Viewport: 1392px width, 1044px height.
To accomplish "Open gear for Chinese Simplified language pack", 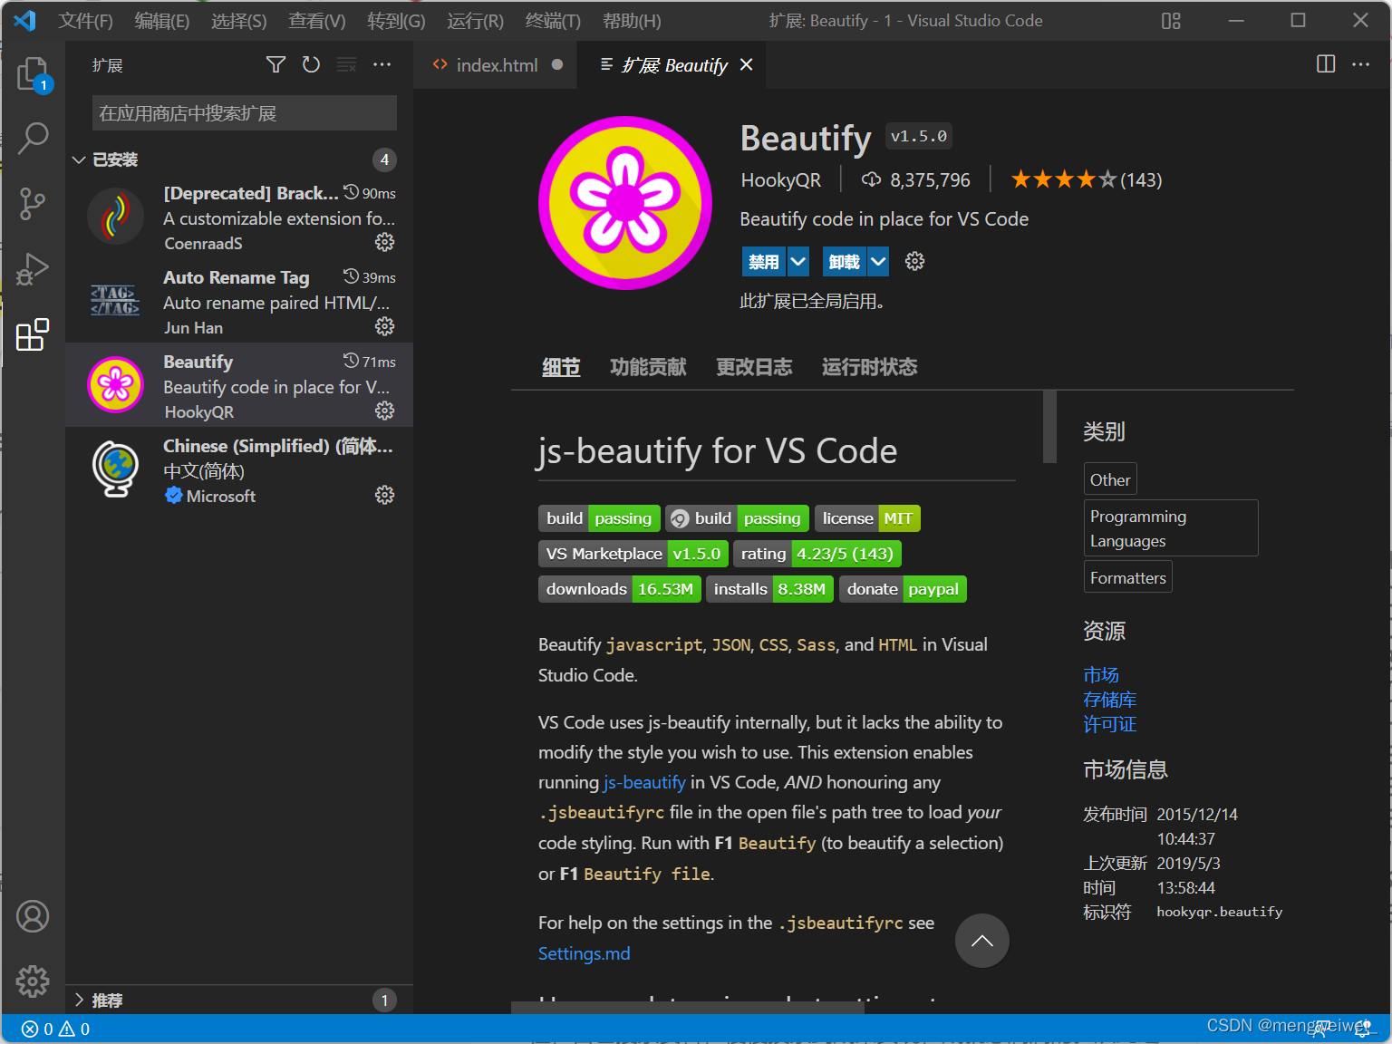I will 385,495.
